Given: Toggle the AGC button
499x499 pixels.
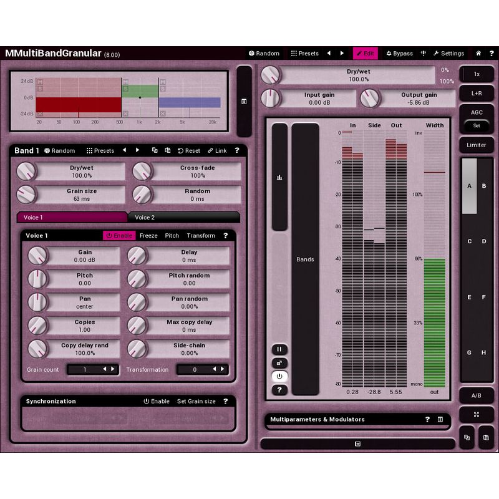Looking at the screenshot, I should point(477,112).
